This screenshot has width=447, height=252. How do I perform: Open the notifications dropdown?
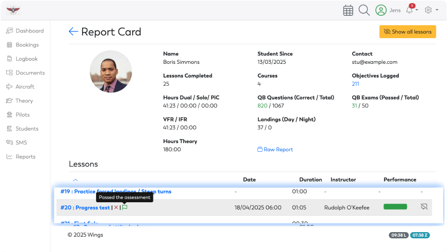click(x=409, y=10)
